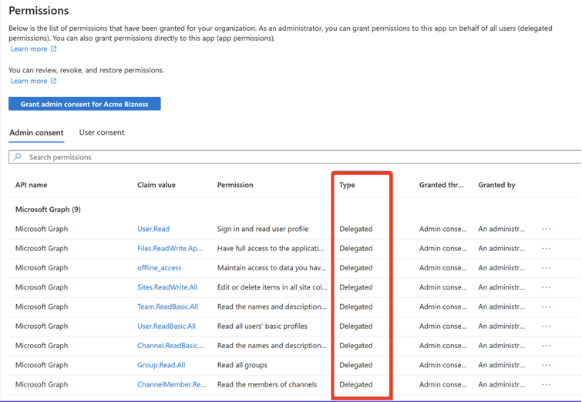Click the Type column header
582x402 pixels.
(x=347, y=185)
